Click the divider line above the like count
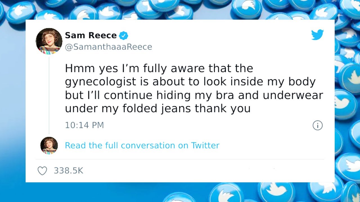 (180, 159)
